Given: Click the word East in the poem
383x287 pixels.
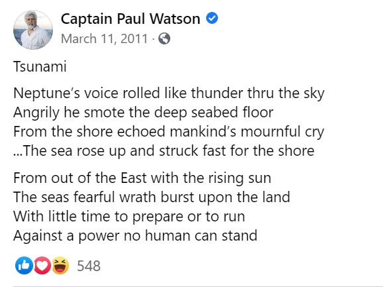Looking at the screenshot, I should 133,178.
